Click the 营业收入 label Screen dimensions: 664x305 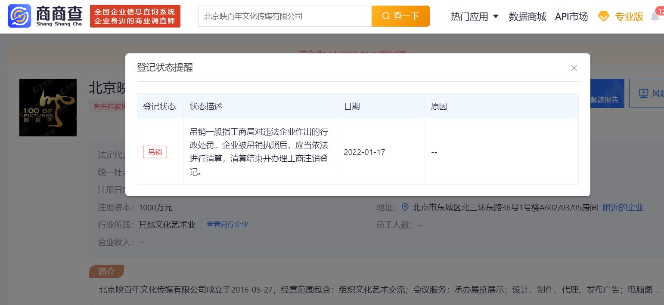pyautogui.click(x=116, y=242)
